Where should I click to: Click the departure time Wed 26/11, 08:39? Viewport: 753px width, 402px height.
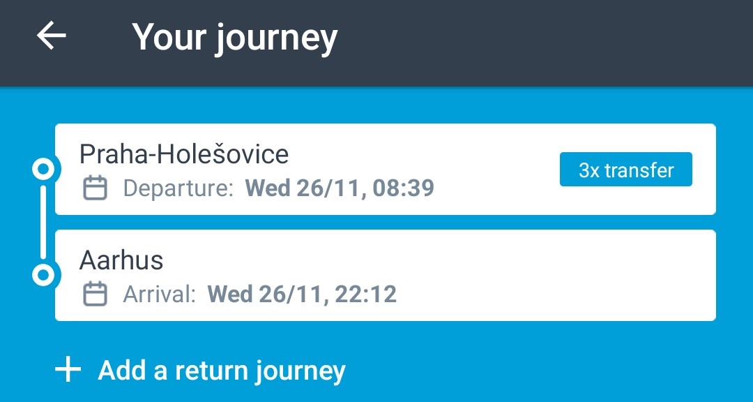tap(340, 188)
